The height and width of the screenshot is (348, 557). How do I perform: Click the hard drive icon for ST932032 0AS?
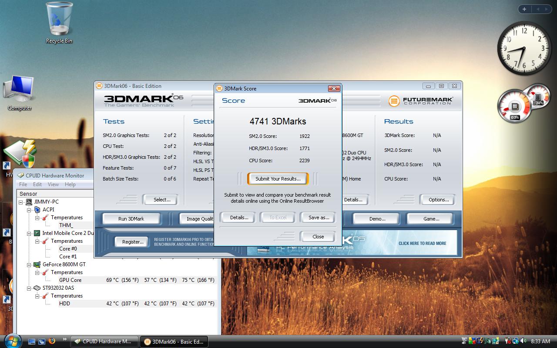(37, 288)
